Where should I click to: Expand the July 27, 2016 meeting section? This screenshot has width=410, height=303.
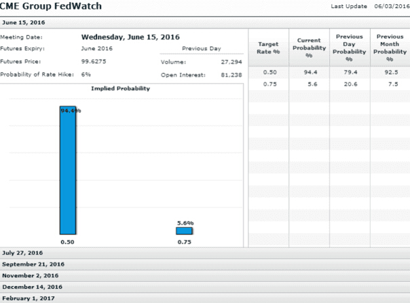23,253
